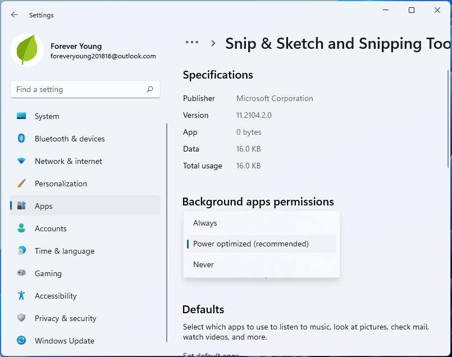The width and height of the screenshot is (452, 357).
Task: Click the Background apps permissions heading
Action: click(258, 202)
